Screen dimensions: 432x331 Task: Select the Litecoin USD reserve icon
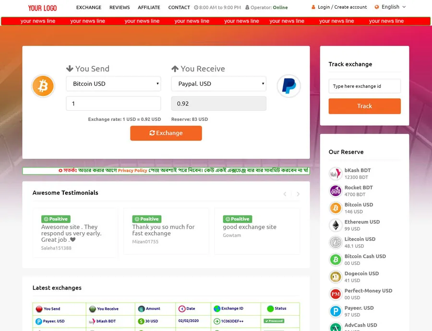point(336,243)
